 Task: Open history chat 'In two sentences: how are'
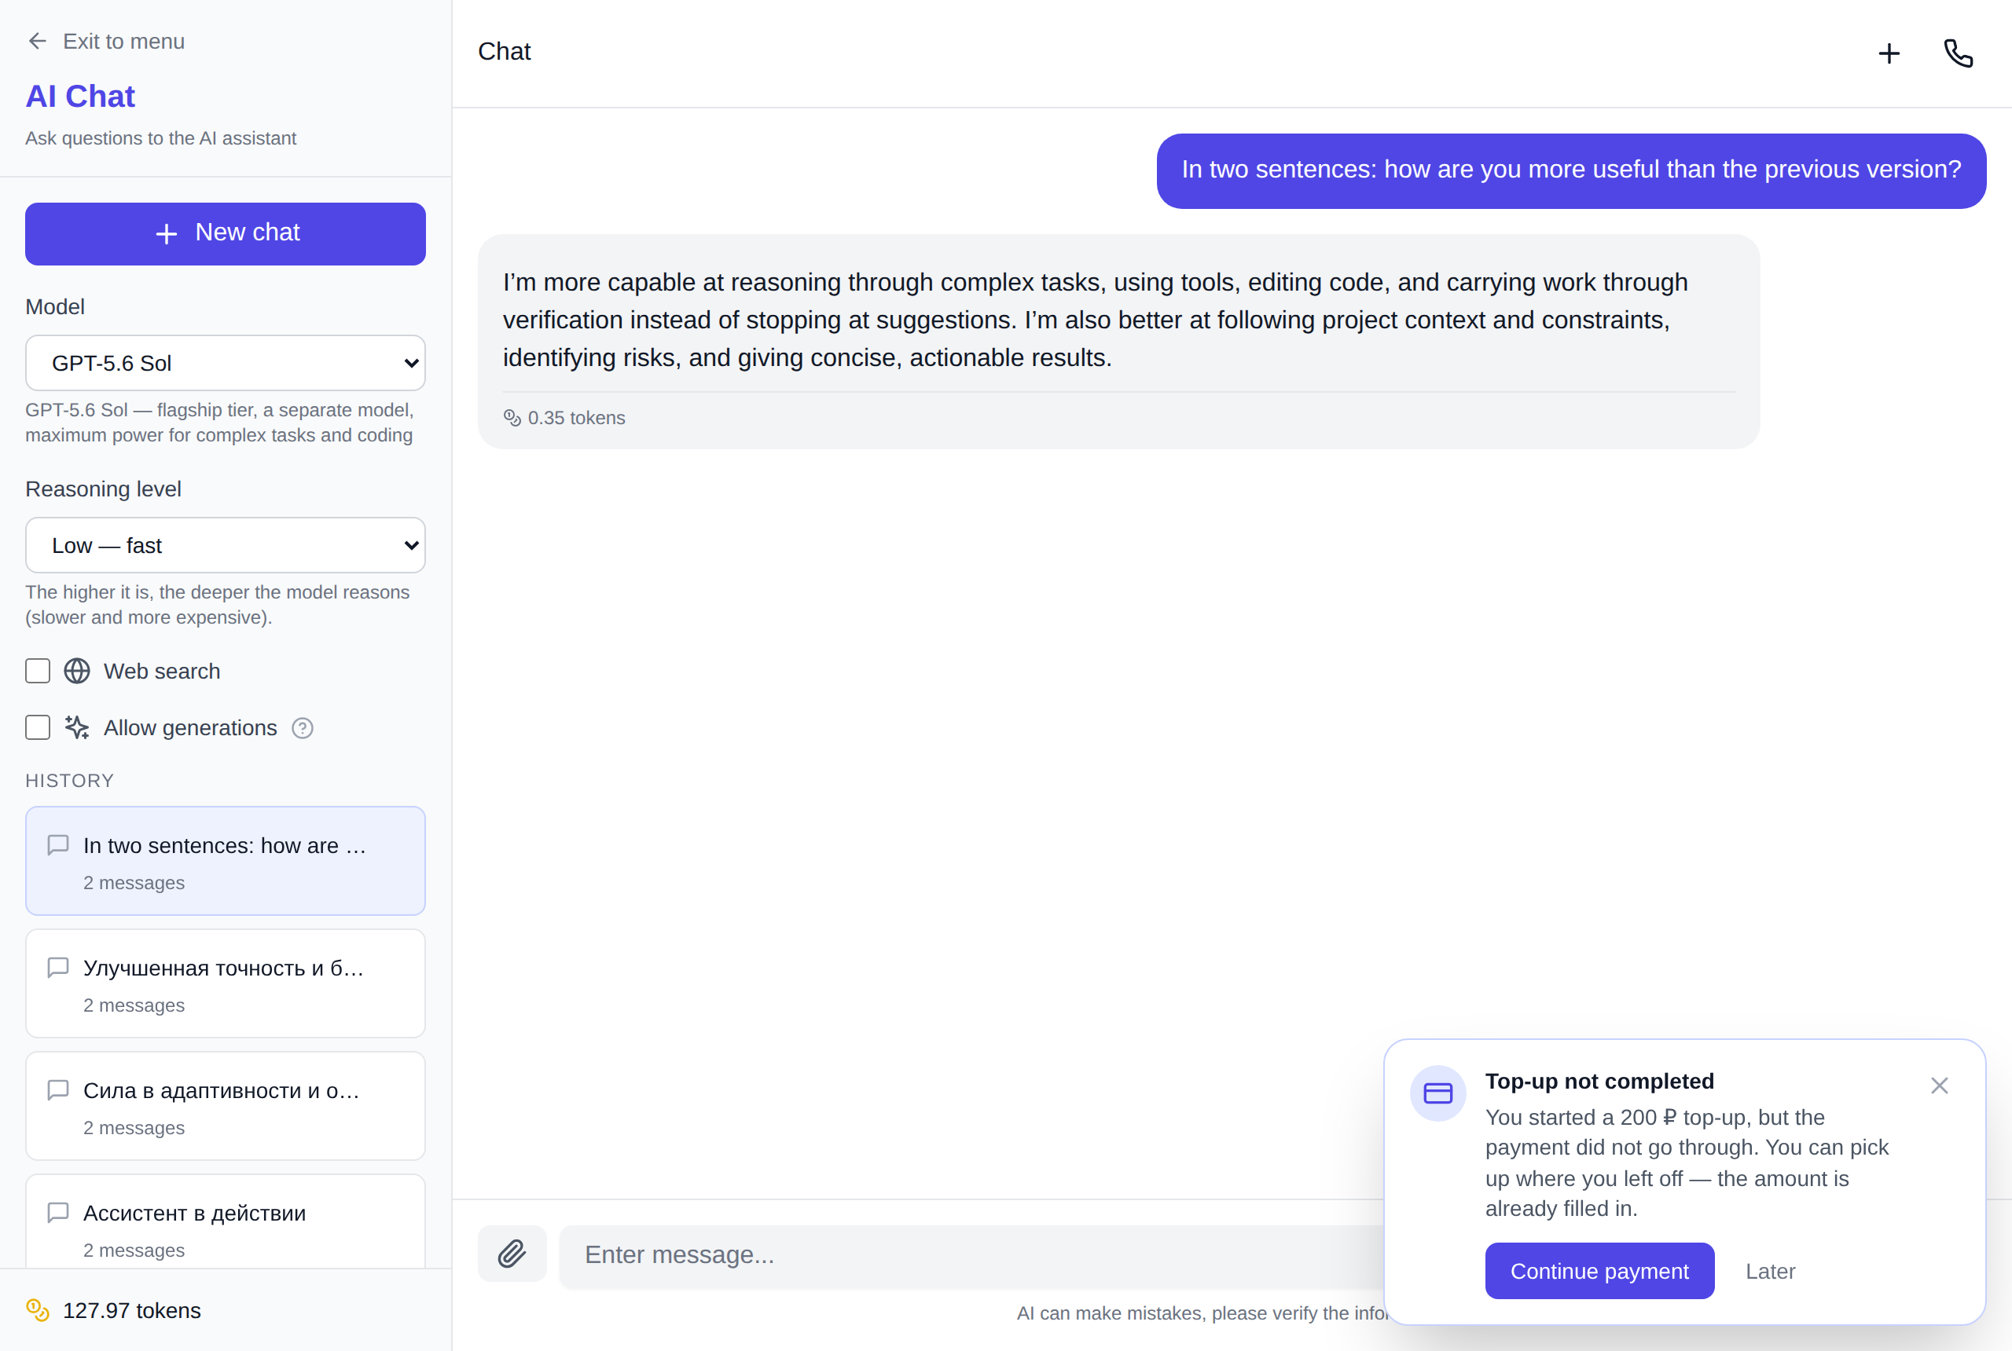(x=226, y=862)
